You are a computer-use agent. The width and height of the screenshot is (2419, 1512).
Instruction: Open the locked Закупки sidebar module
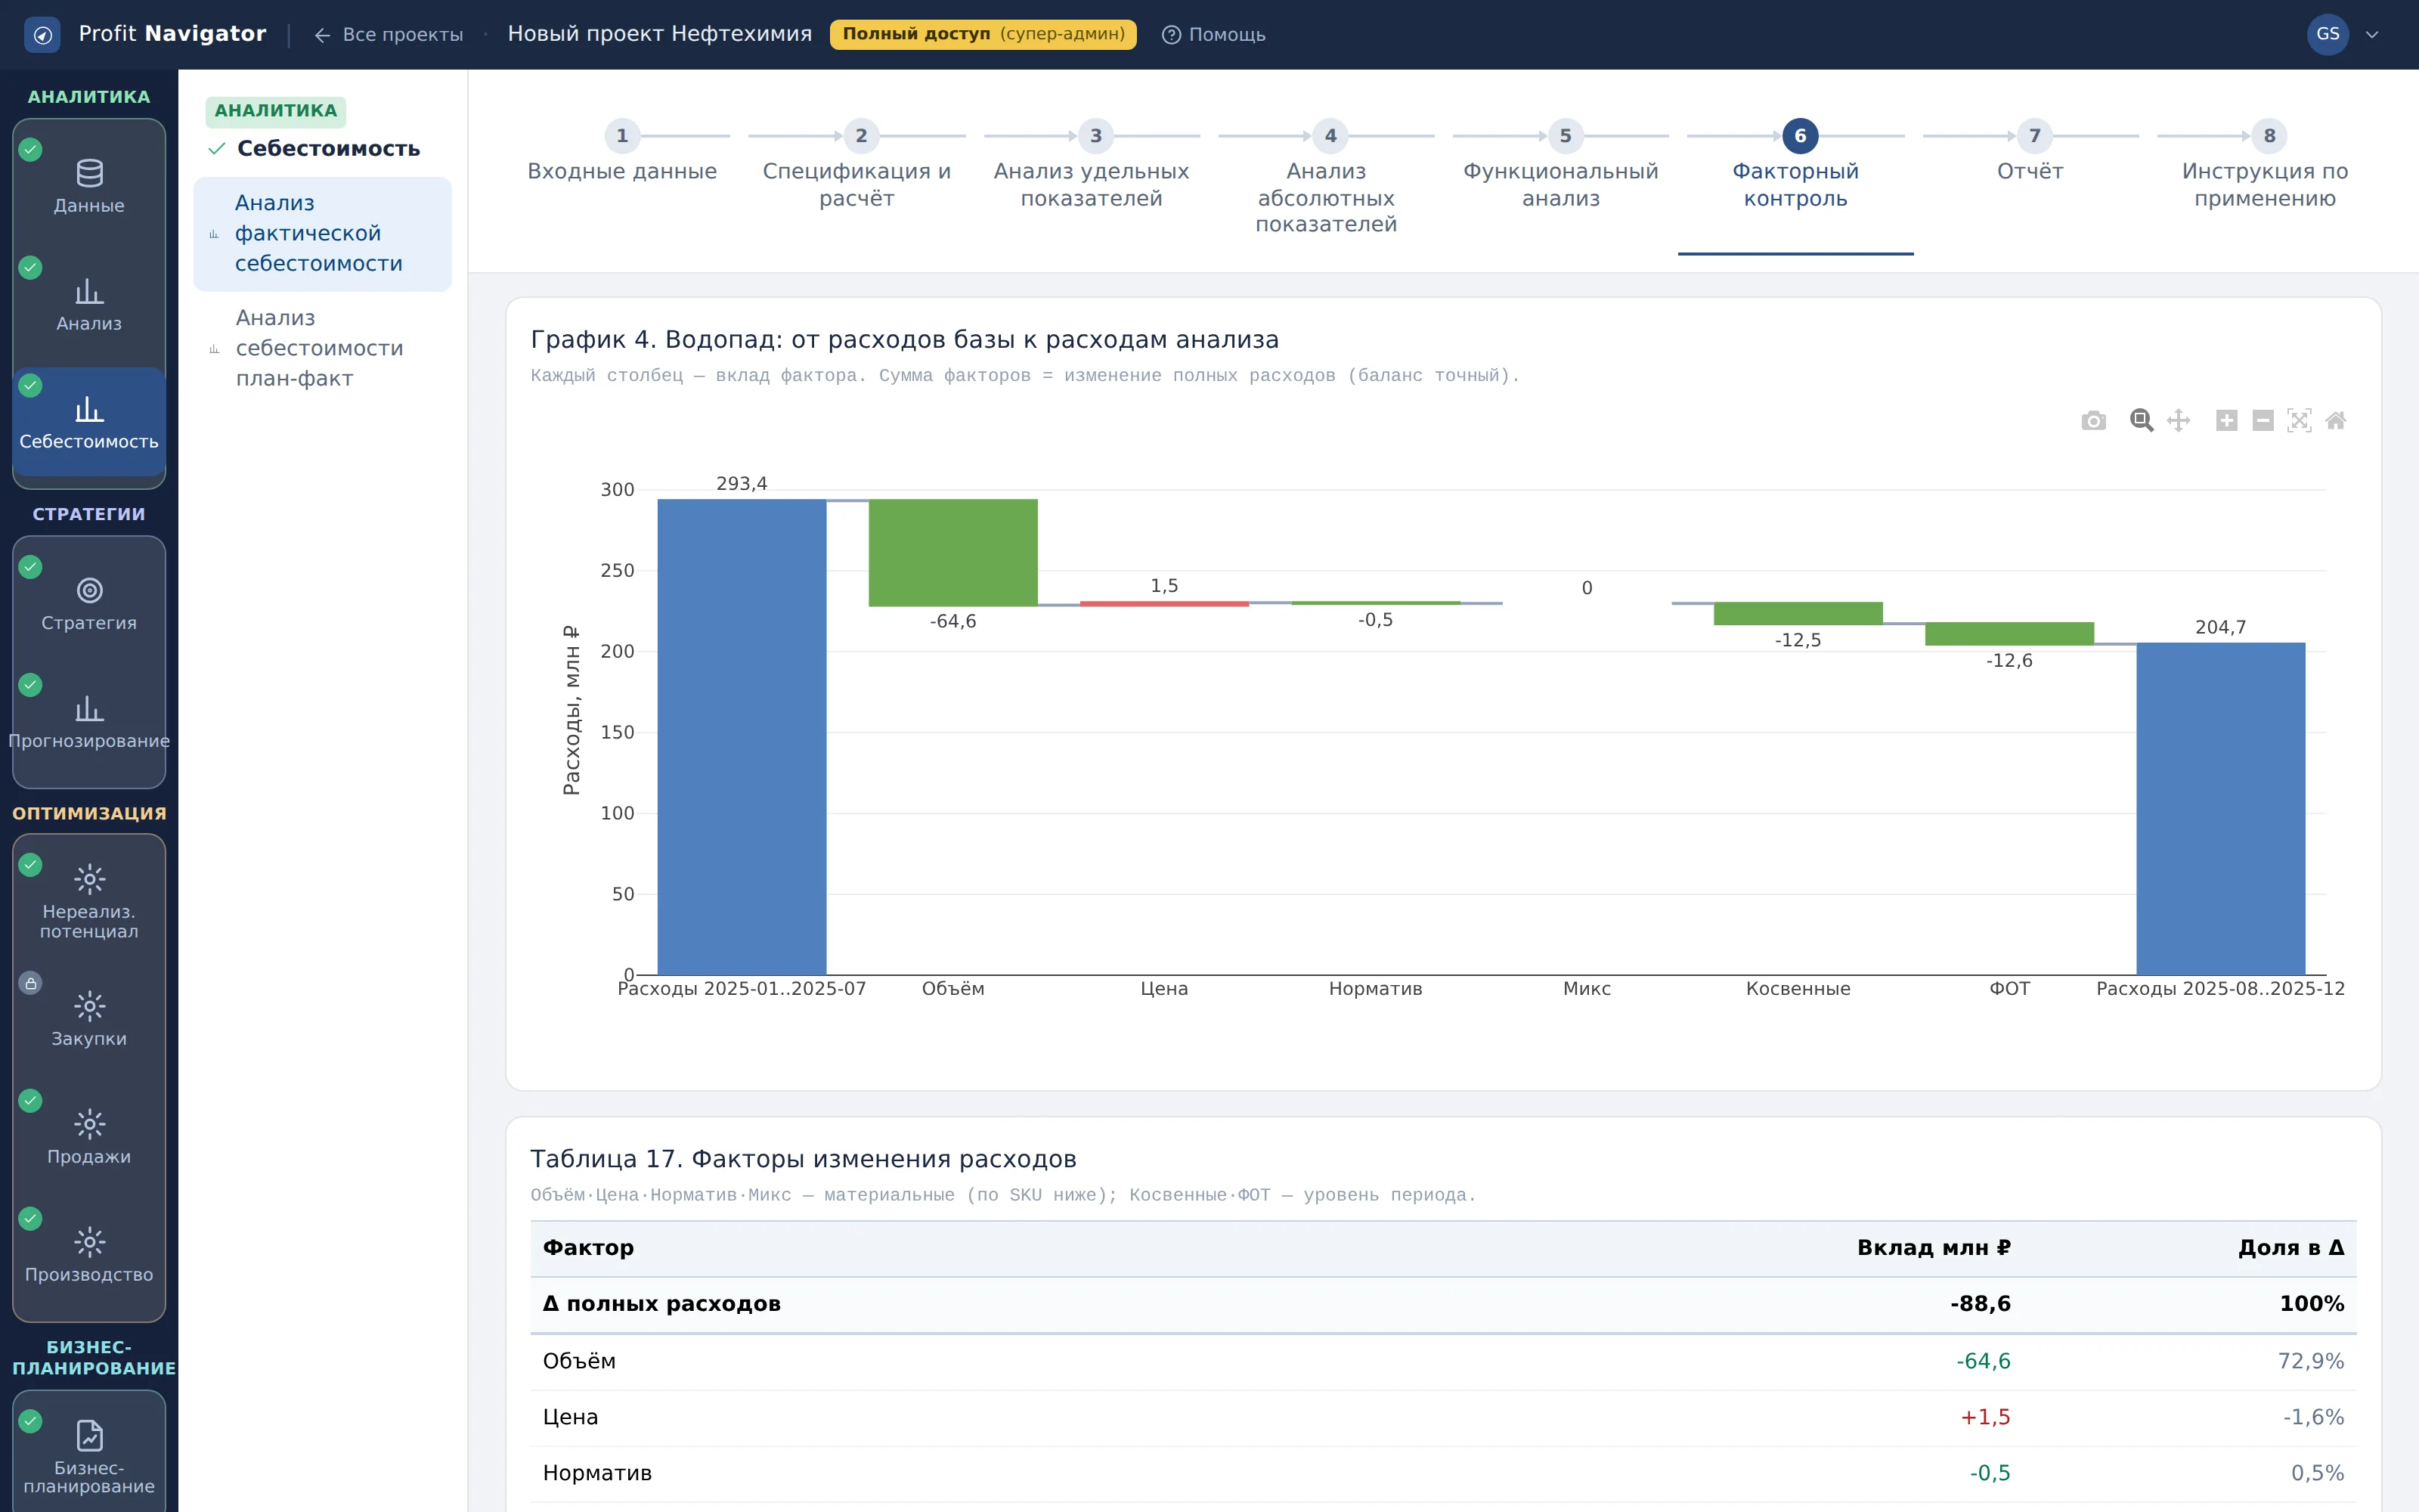click(x=89, y=1019)
